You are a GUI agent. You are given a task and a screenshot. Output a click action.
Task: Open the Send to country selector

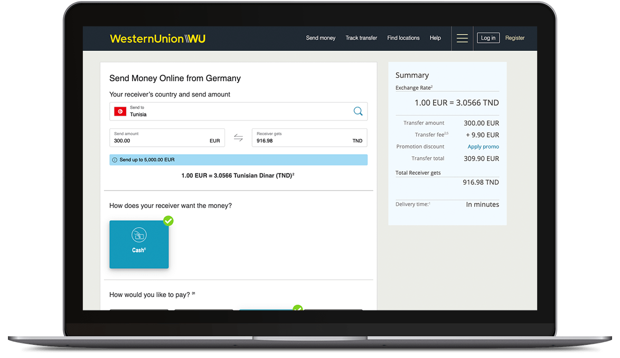[238, 111]
